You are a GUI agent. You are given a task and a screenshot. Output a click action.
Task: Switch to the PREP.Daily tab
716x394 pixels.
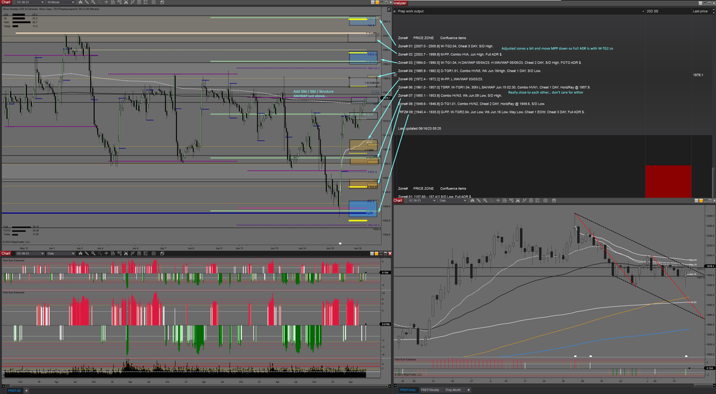pos(408,390)
